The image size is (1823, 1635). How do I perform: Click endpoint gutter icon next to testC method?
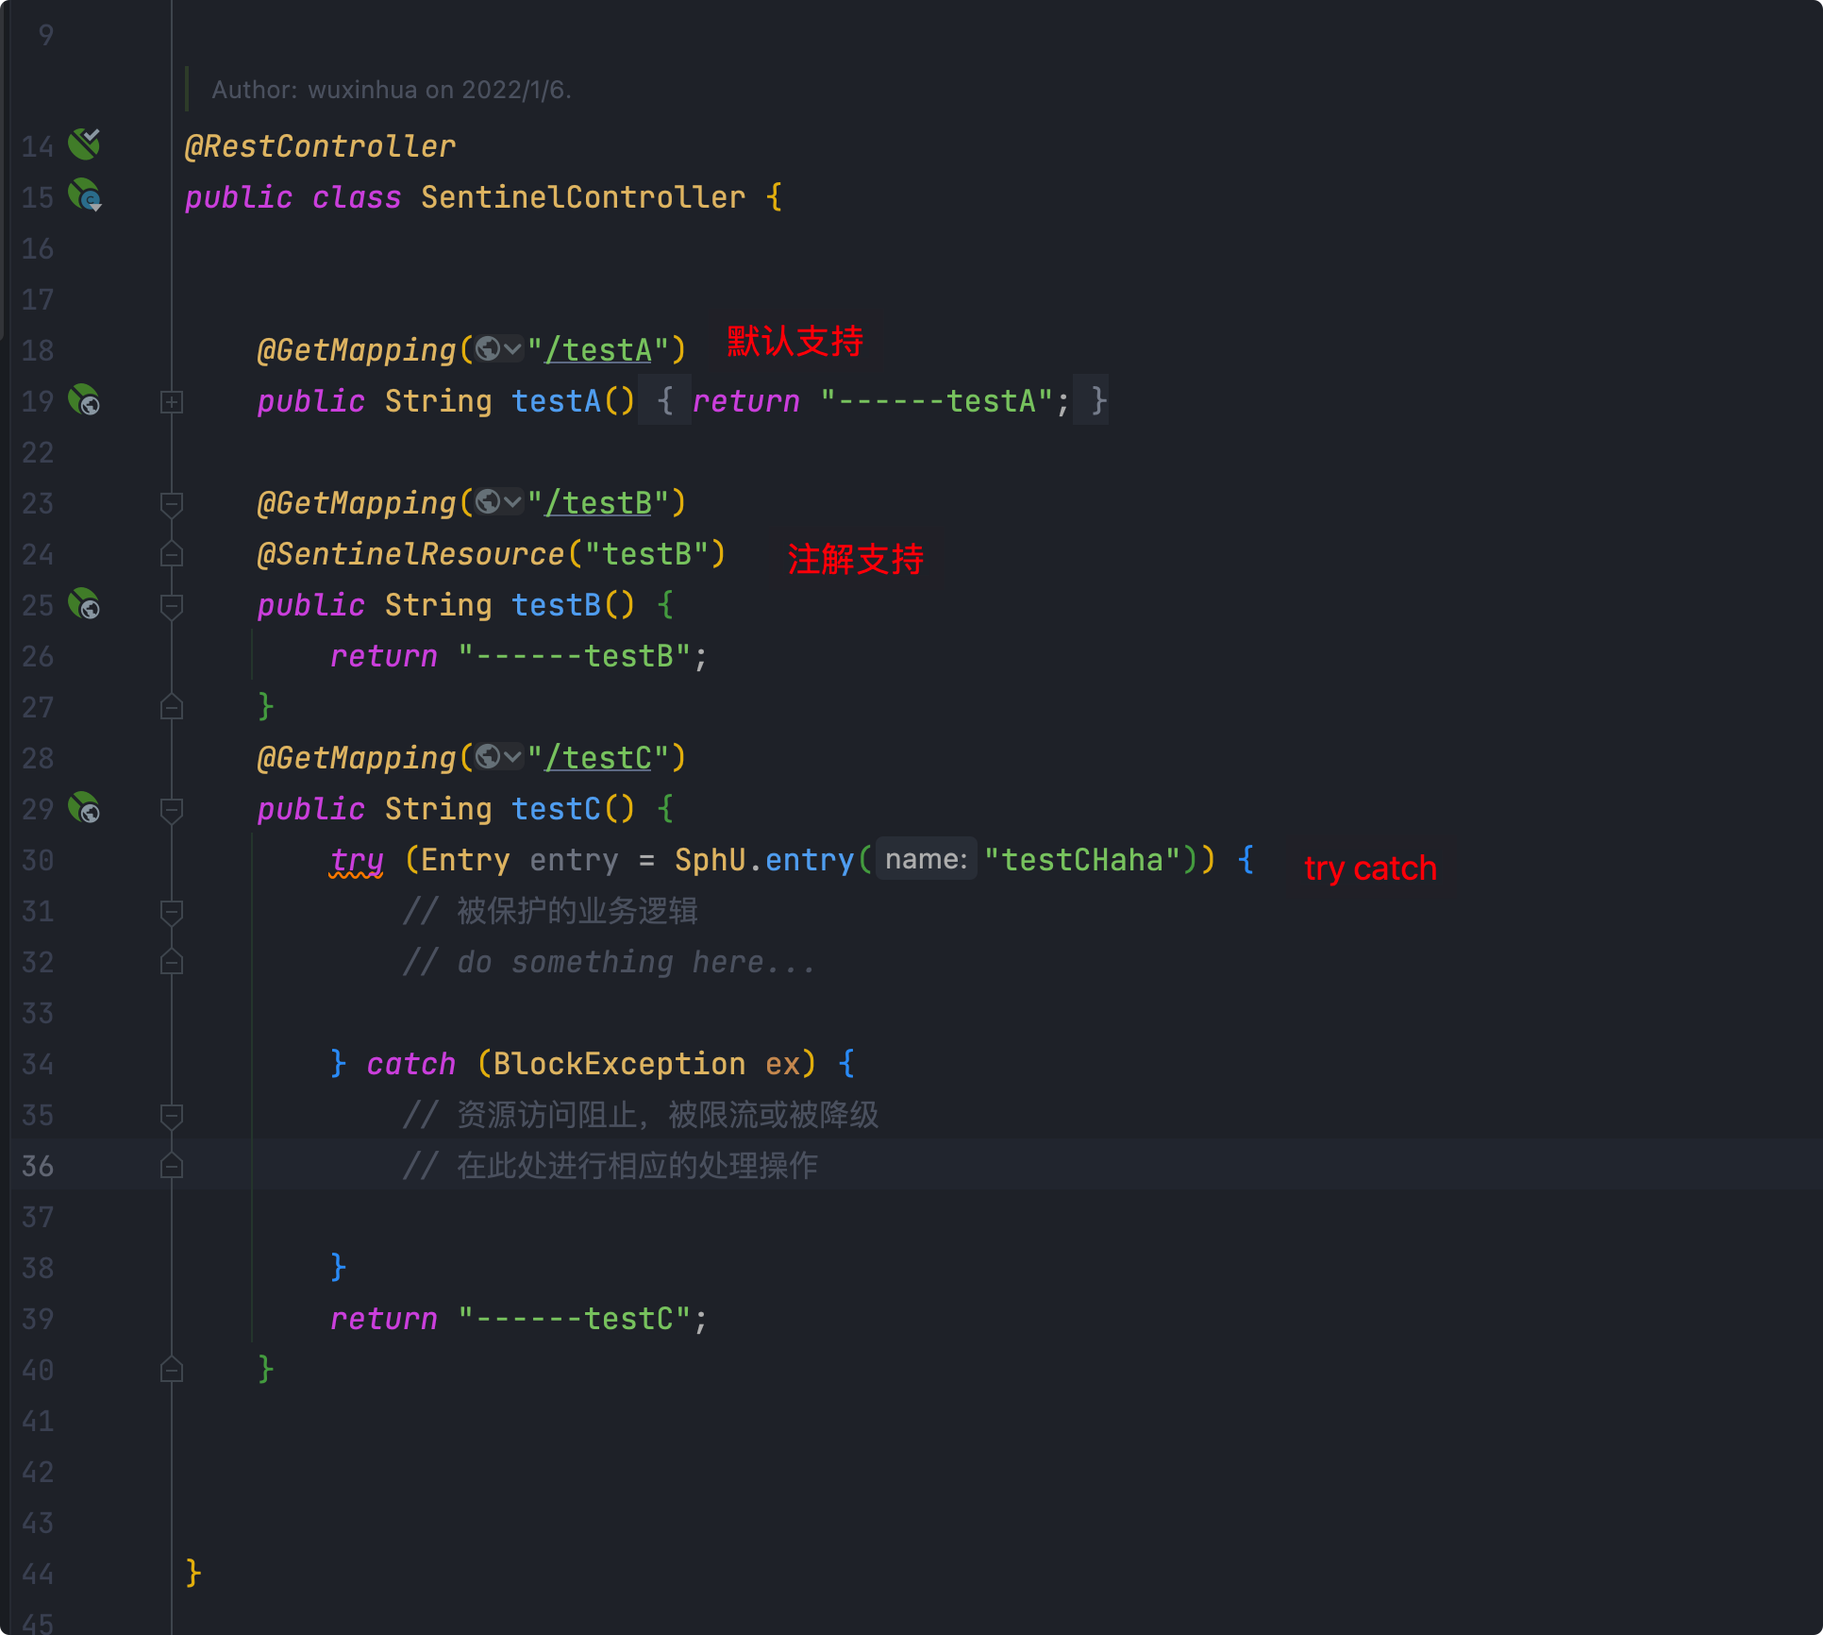point(85,808)
